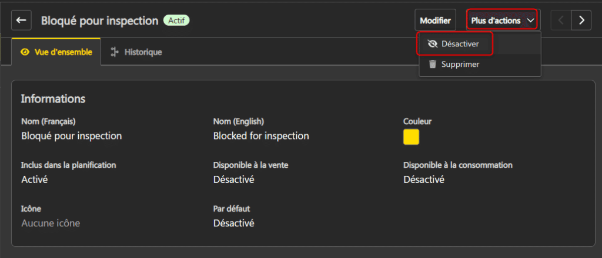Click the back arrow button
The height and width of the screenshot is (258, 602).
(22, 21)
